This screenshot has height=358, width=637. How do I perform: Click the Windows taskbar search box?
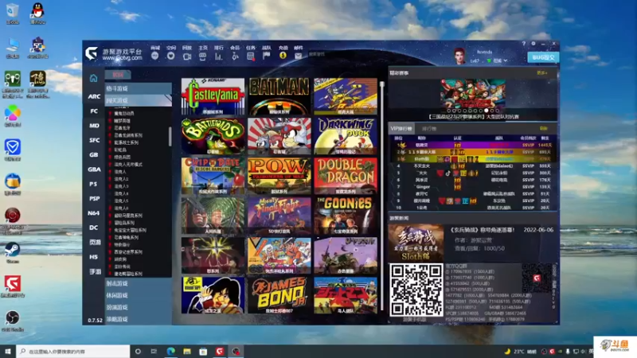[x=73, y=351]
